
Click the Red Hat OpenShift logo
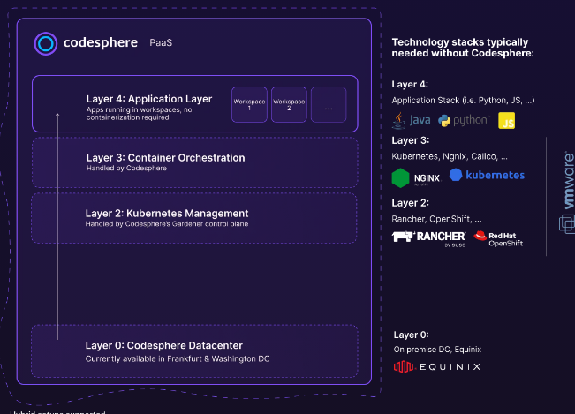point(498,238)
